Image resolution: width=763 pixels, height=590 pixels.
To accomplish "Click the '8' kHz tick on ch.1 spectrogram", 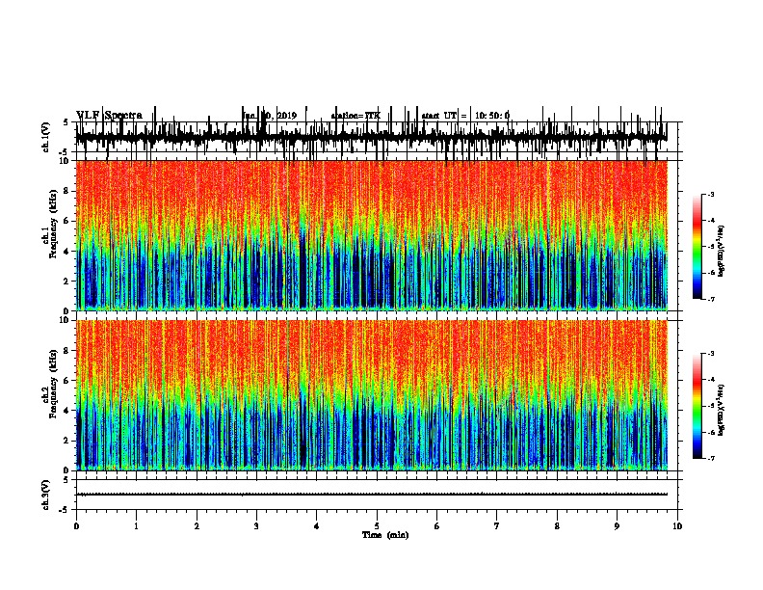I will [x=66, y=191].
